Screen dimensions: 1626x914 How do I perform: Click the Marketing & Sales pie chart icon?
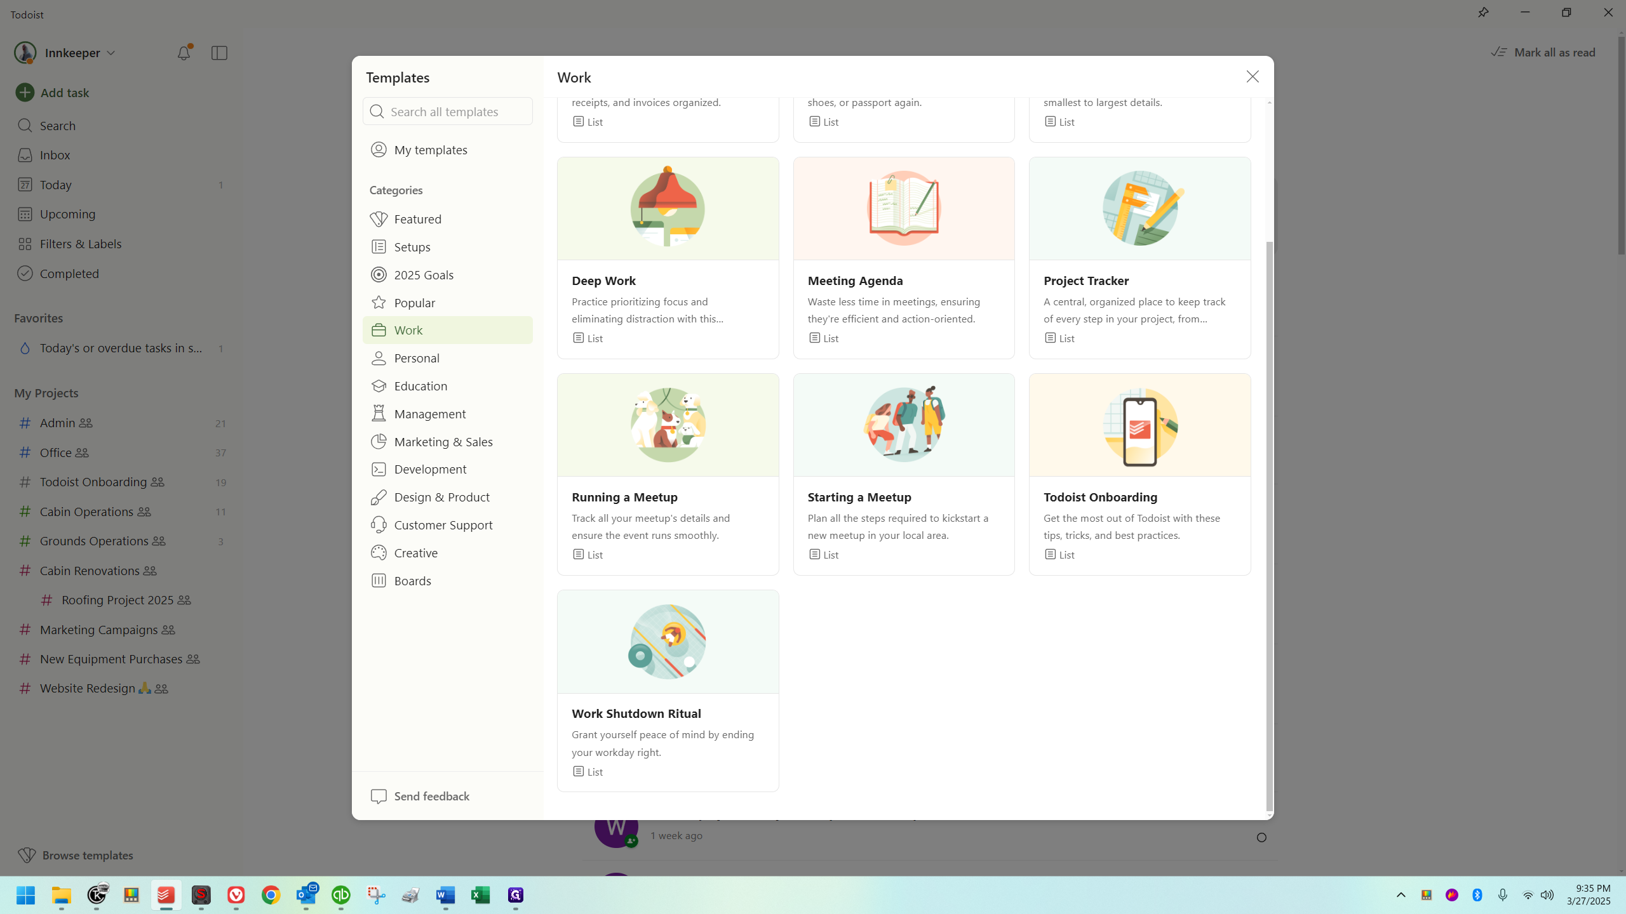tap(379, 442)
